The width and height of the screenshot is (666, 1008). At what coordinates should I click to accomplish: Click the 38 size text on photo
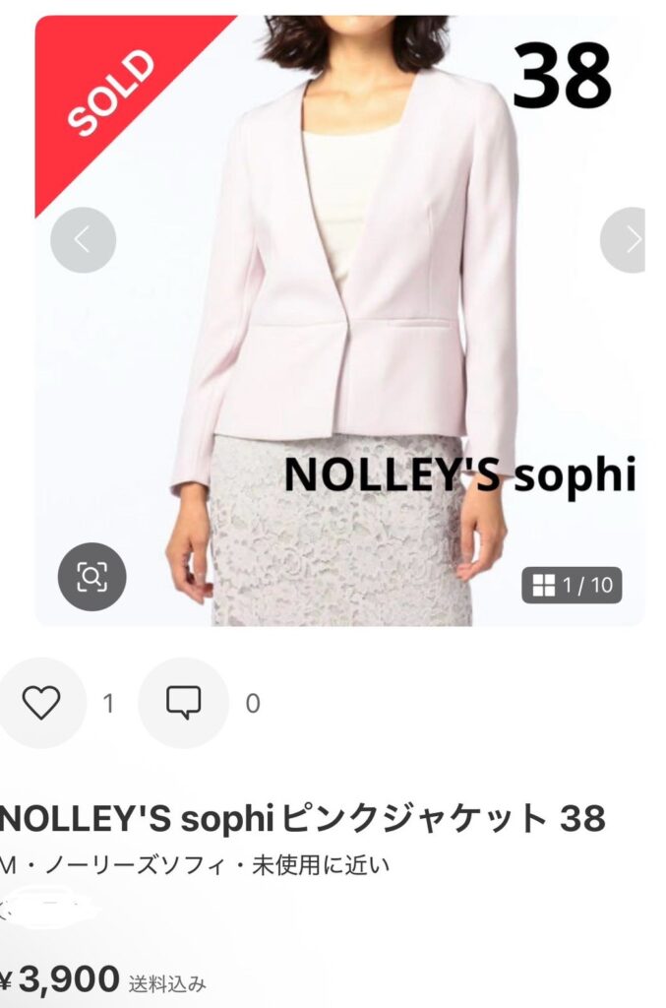pyautogui.click(x=562, y=75)
